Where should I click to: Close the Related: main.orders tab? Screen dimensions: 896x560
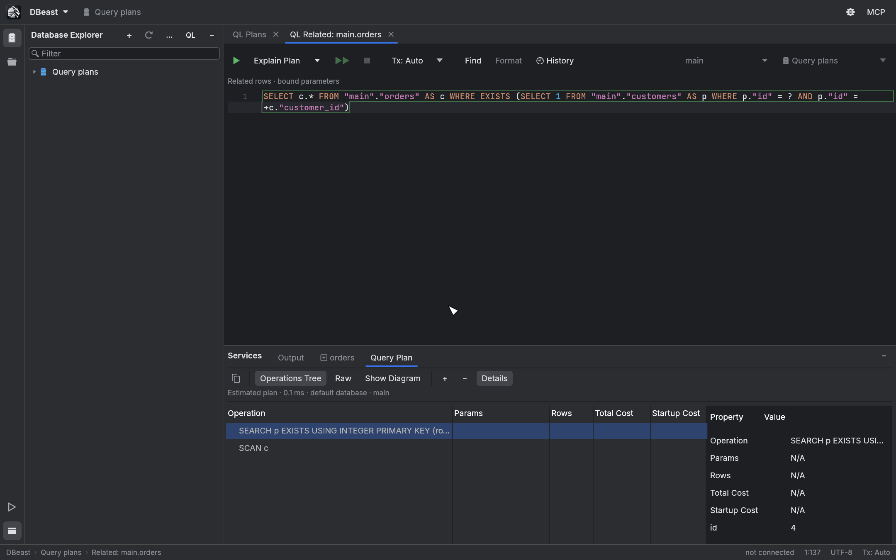point(391,34)
